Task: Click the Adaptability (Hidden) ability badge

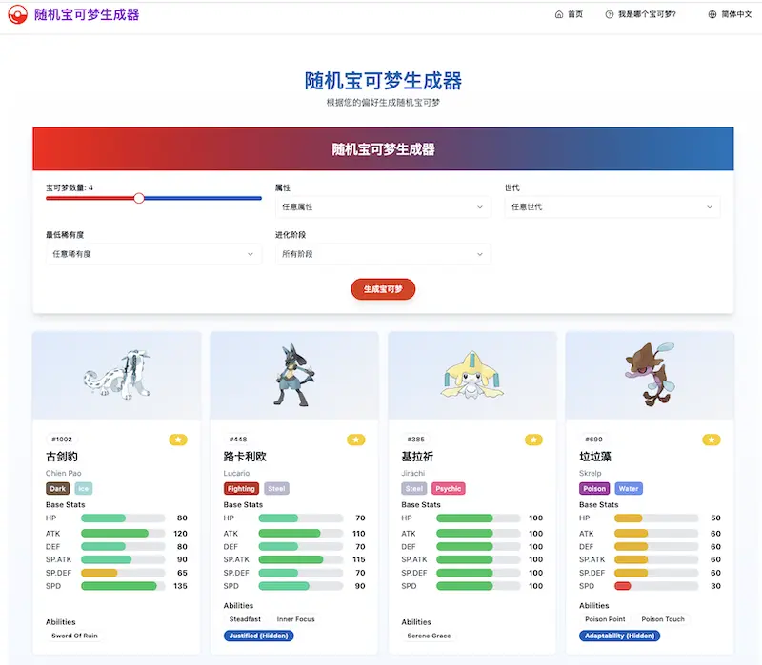Action: pos(620,636)
